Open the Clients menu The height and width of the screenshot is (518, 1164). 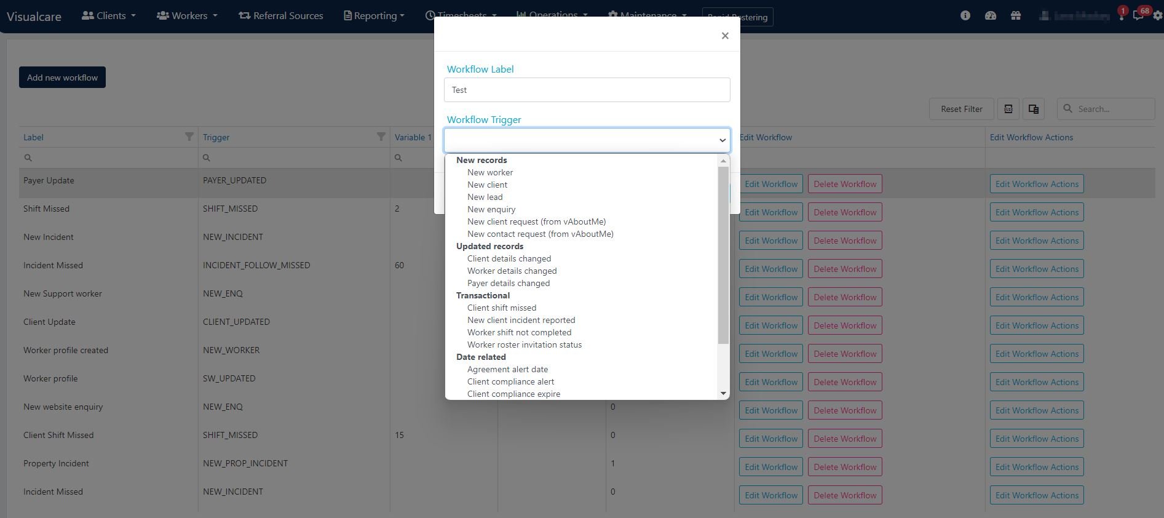coord(109,16)
